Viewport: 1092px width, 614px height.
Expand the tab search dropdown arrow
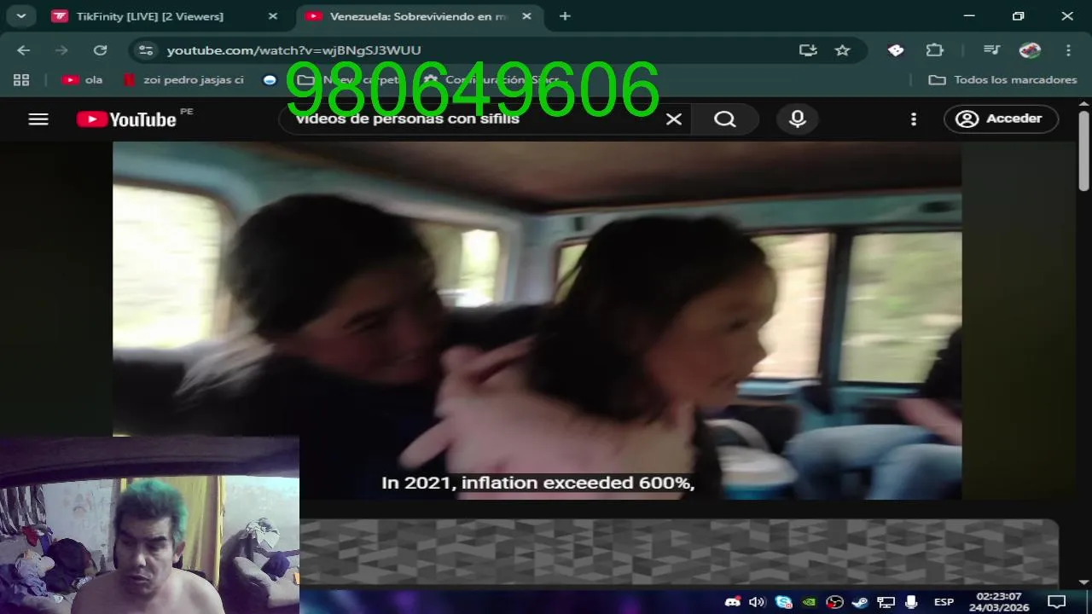(x=20, y=15)
